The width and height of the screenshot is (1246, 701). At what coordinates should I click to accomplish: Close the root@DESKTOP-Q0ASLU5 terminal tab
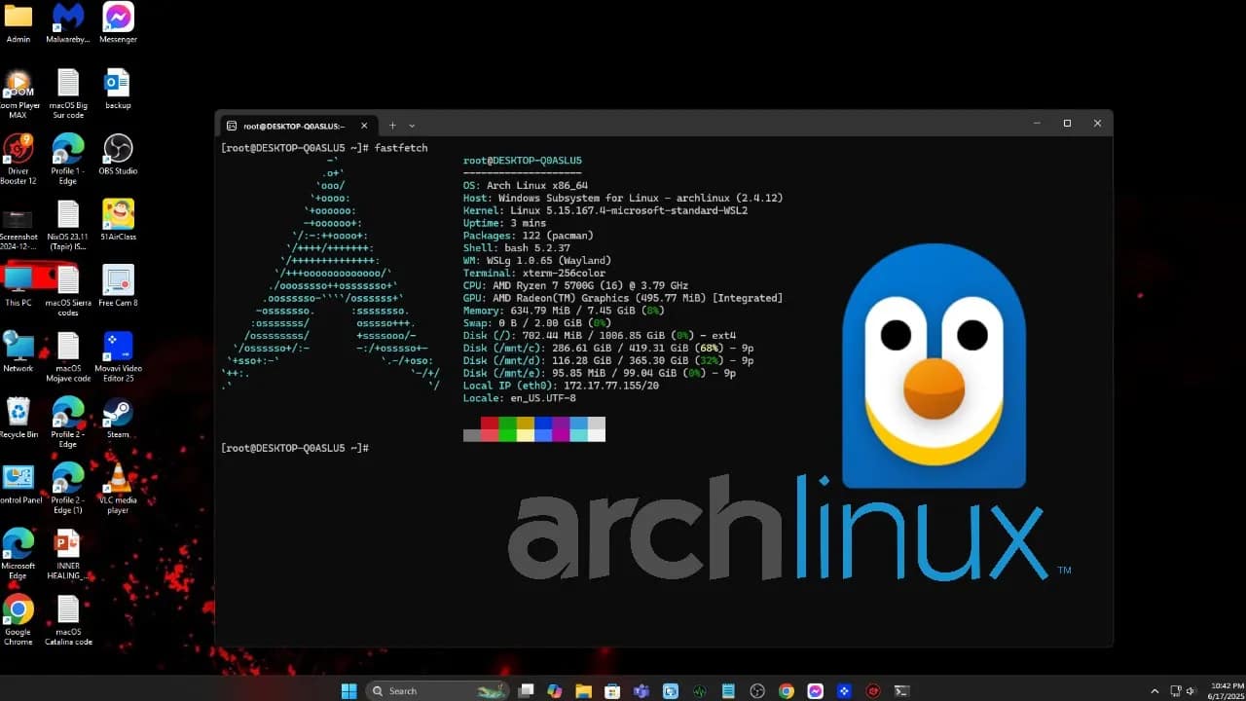(364, 125)
